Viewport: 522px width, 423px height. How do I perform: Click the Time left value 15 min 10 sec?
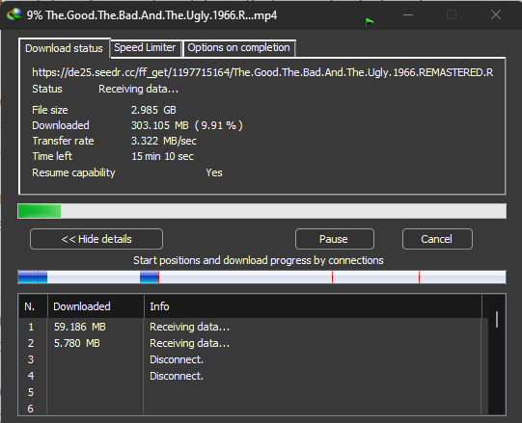[162, 156]
